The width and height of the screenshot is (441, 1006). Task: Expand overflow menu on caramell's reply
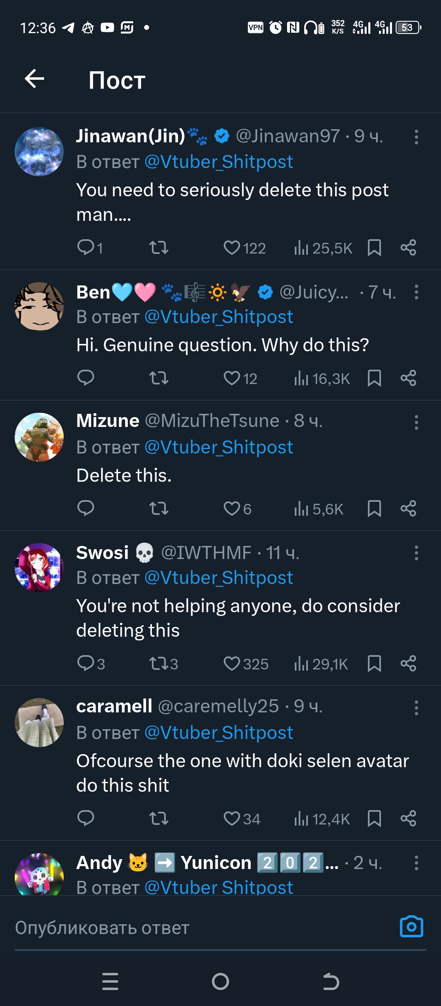[416, 708]
